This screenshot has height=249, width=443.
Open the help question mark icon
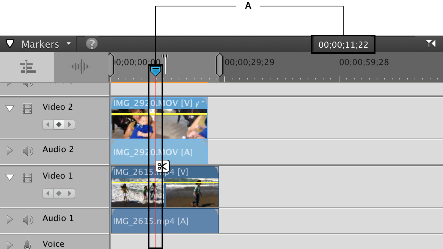[91, 44]
